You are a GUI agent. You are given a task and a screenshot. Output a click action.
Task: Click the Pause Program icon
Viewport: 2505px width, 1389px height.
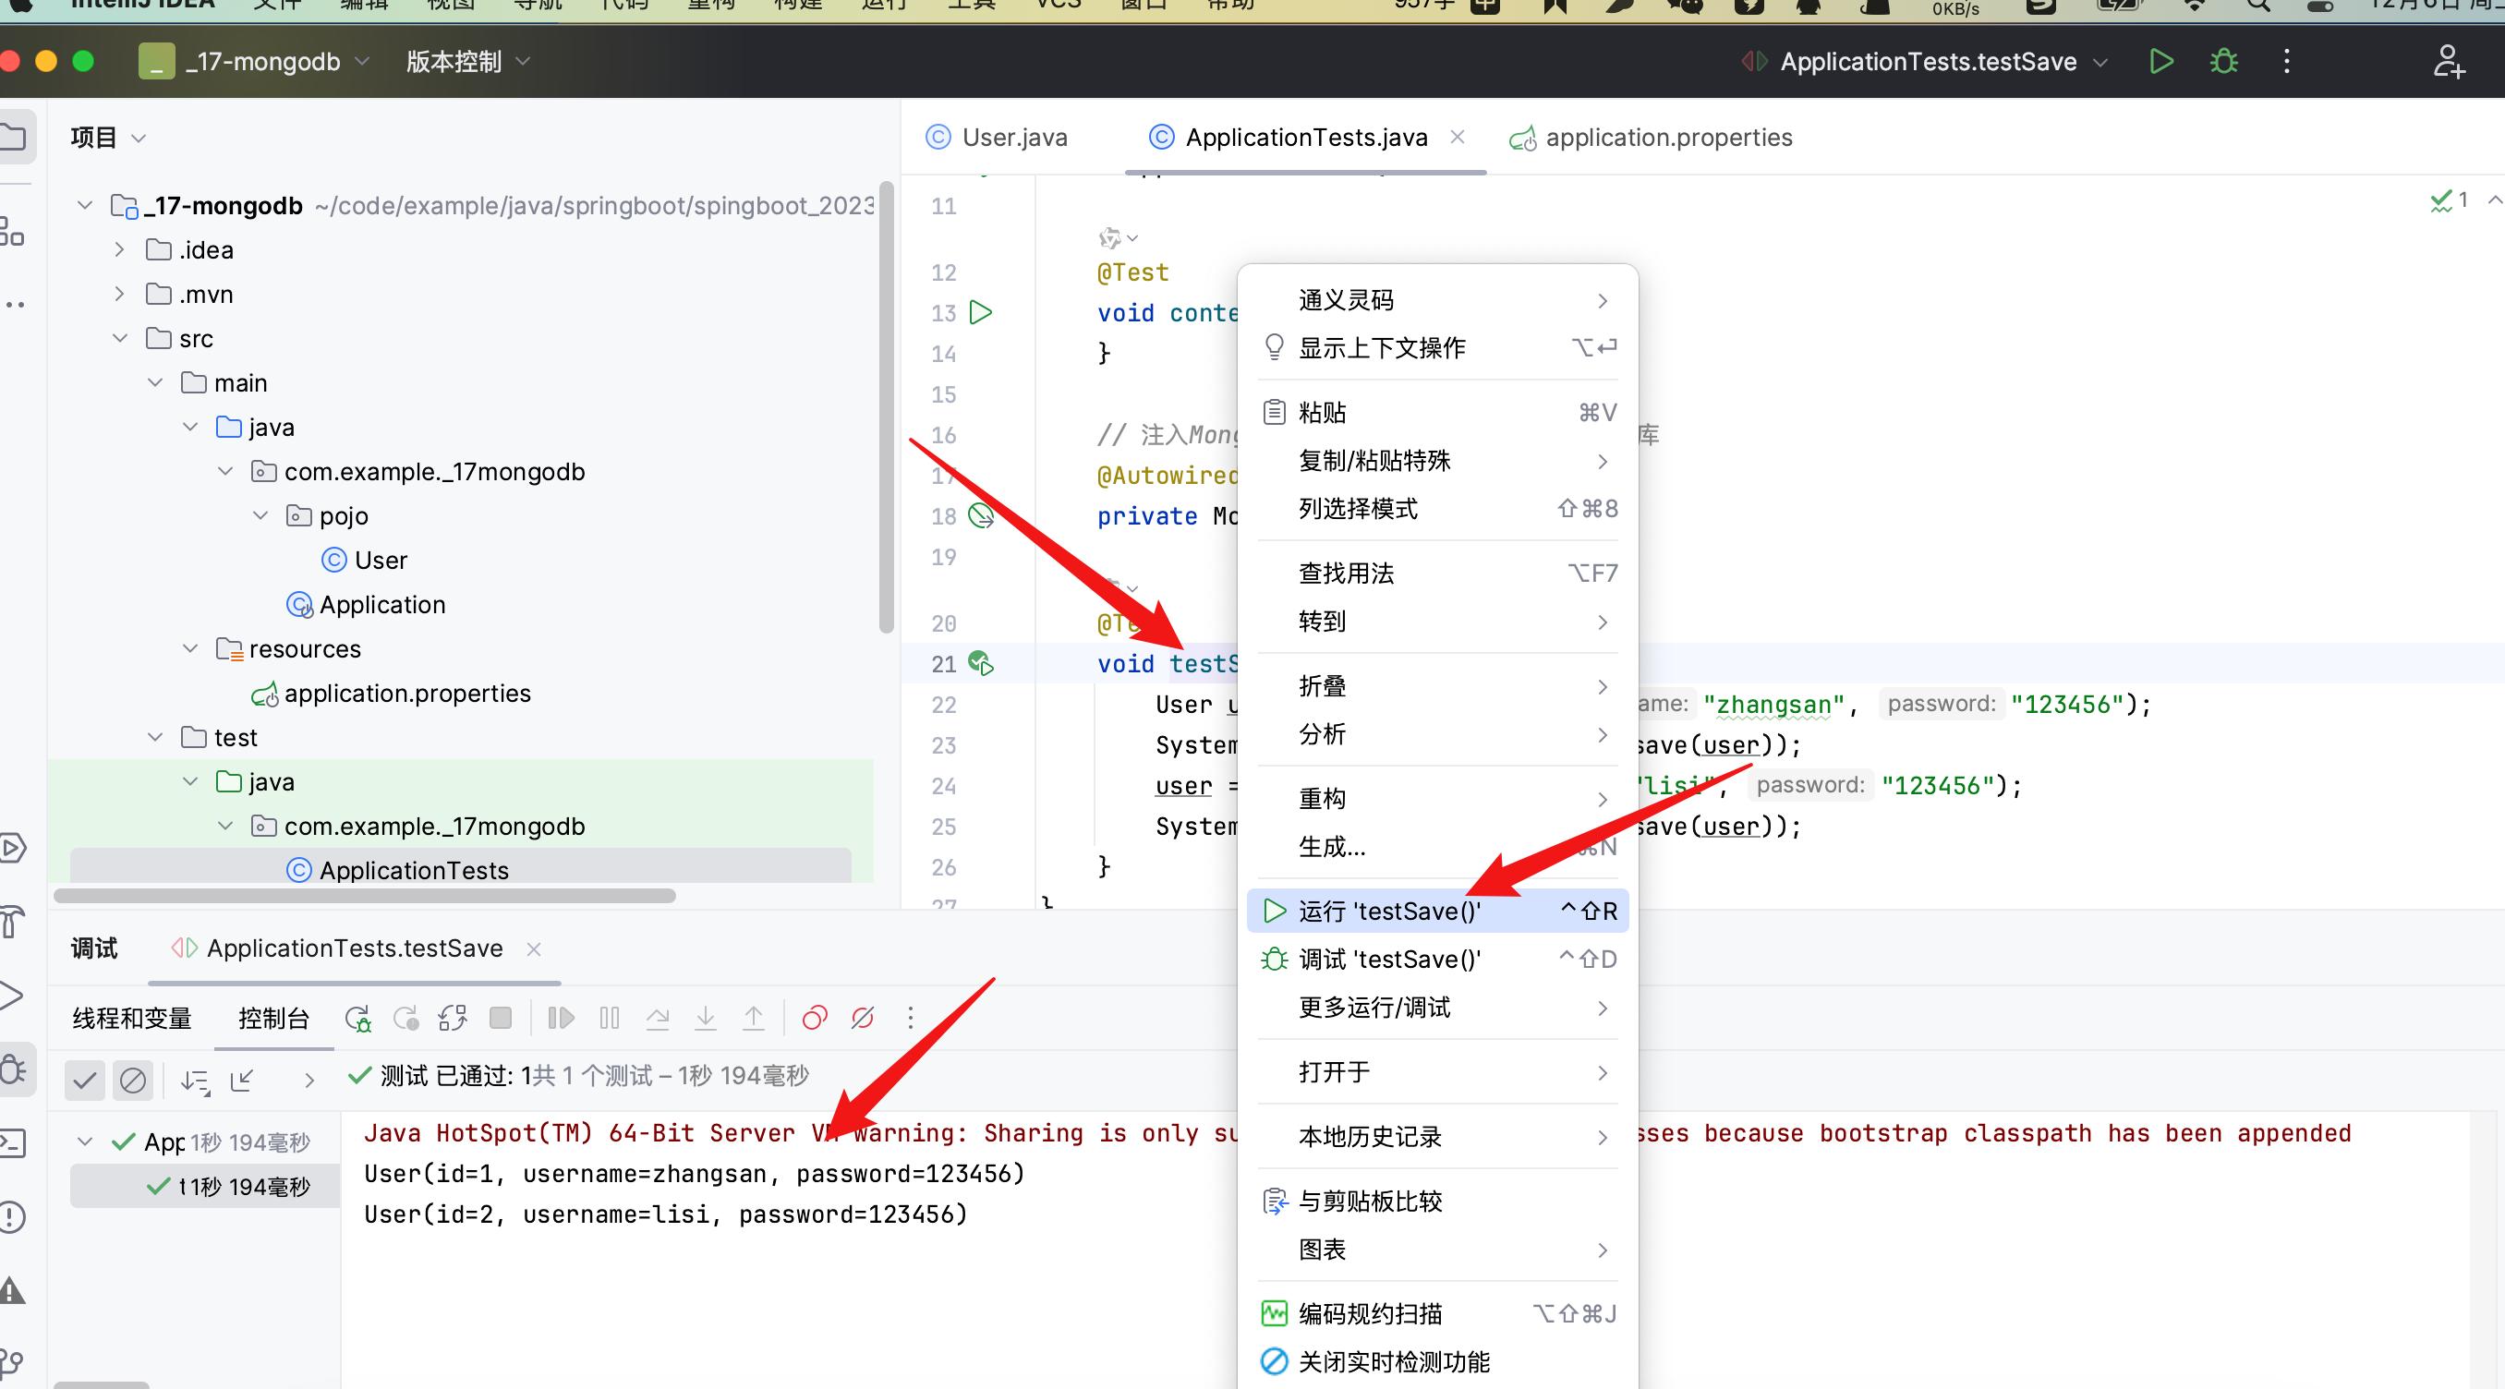610,1018
